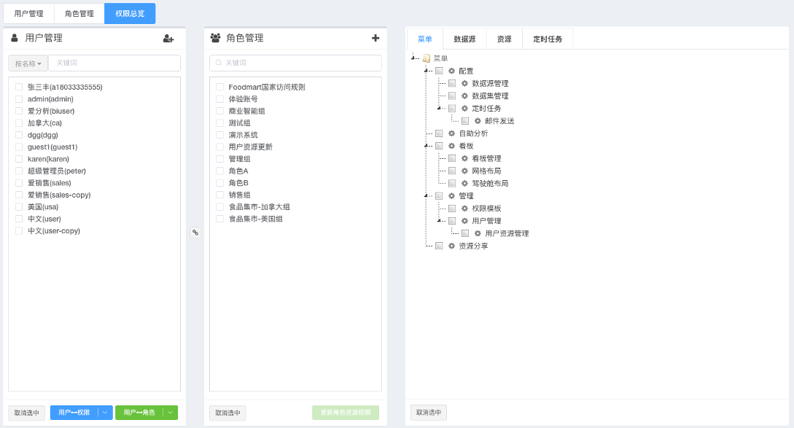794x428 pixels.
Task: Collapse the 配置 tree node
Action: tap(427, 71)
